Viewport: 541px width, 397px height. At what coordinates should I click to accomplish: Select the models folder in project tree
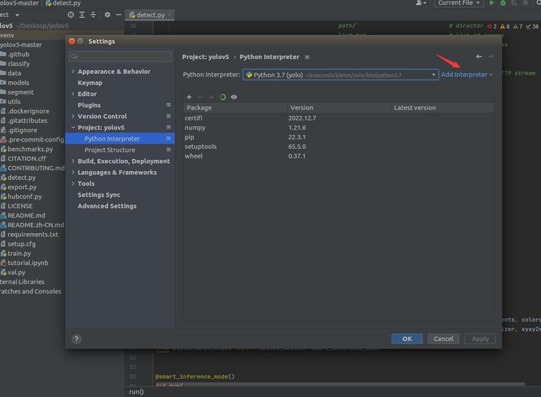tap(18, 83)
